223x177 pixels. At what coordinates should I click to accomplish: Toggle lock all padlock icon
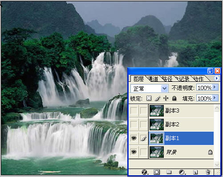coord(174,98)
